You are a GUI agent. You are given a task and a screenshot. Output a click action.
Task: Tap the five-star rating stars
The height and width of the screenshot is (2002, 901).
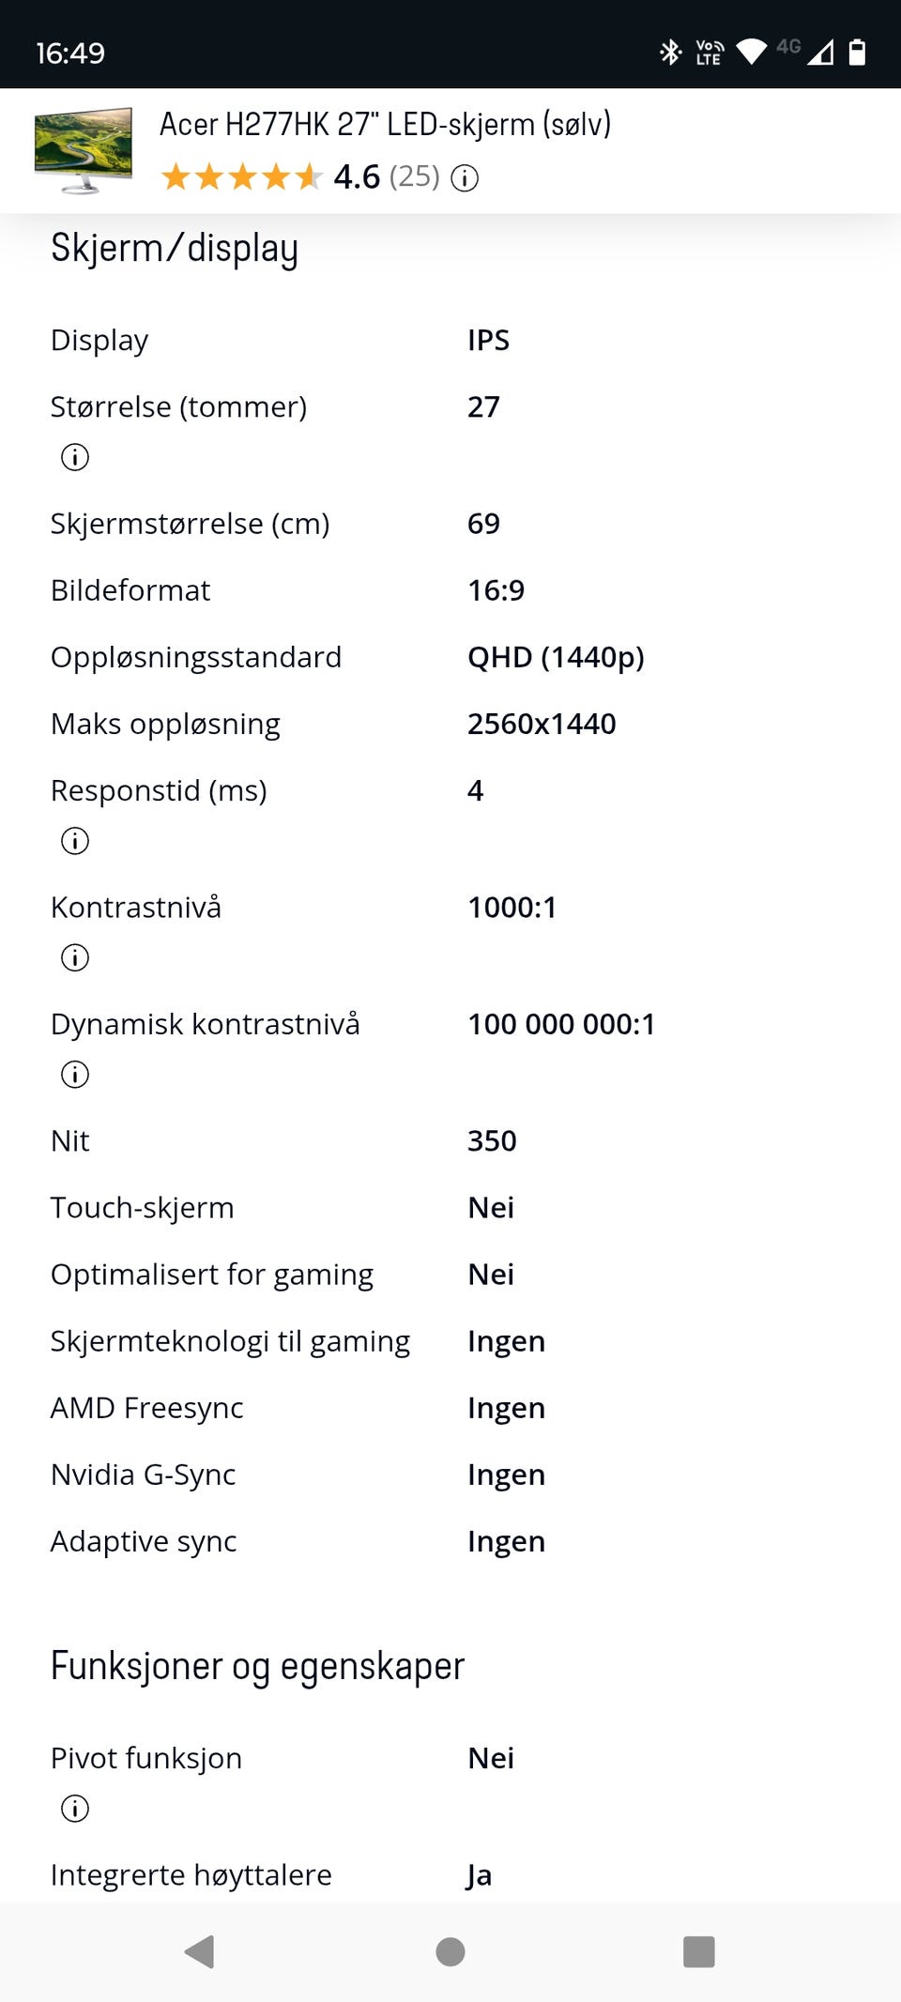pos(241,176)
